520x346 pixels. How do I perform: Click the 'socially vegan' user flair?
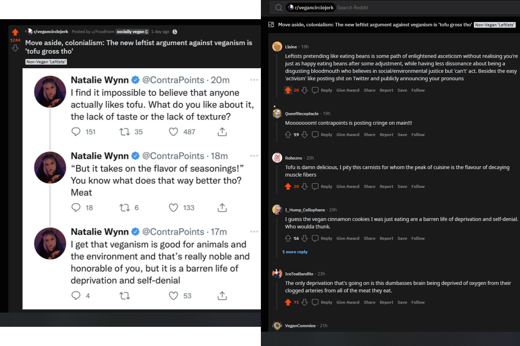[132, 32]
